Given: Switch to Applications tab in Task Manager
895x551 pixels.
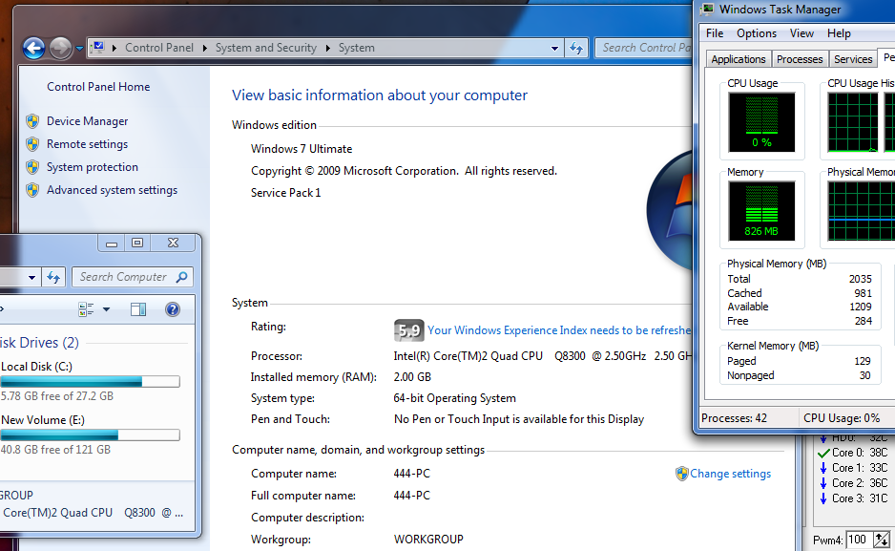Looking at the screenshot, I should point(738,59).
